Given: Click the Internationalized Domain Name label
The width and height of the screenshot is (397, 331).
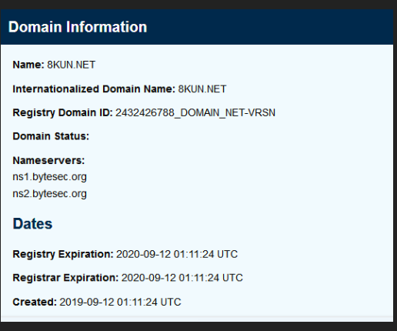Looking at the screenshot, I should point(94,89).
